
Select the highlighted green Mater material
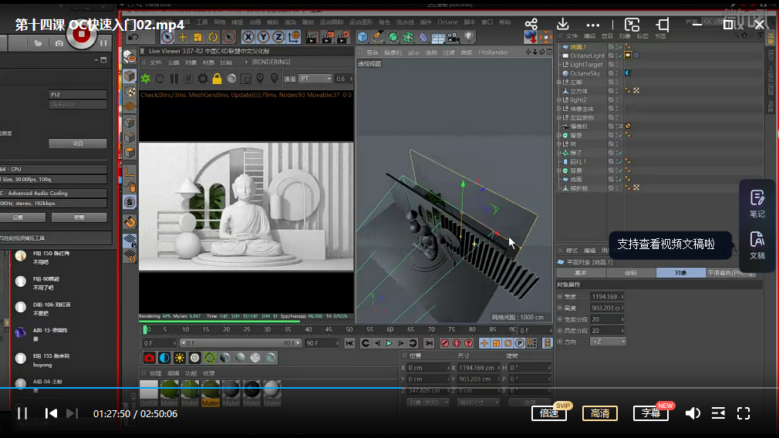coord(210,393)
